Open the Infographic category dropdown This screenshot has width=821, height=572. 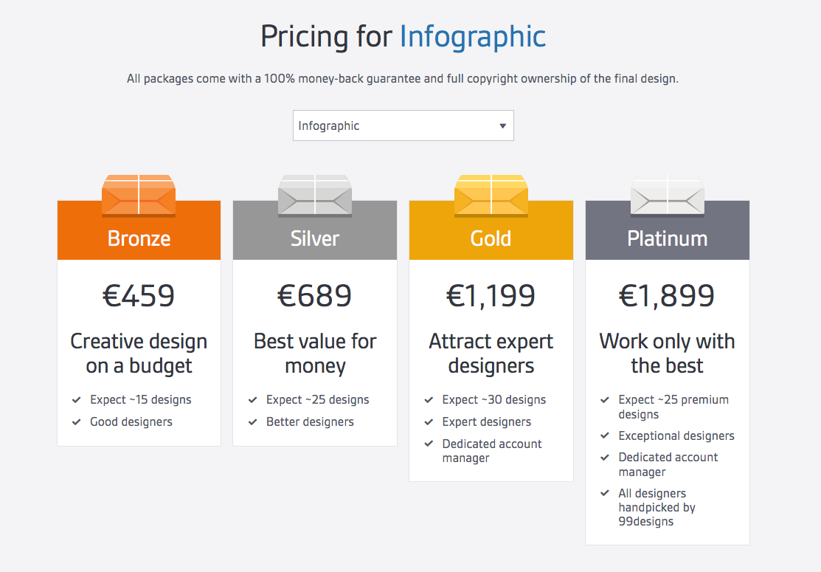[x=403, y=125]
